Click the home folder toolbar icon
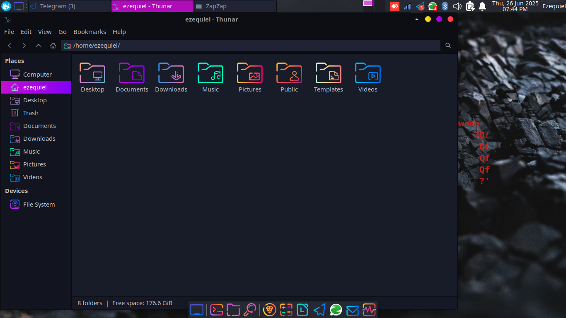 click(53, 46)
